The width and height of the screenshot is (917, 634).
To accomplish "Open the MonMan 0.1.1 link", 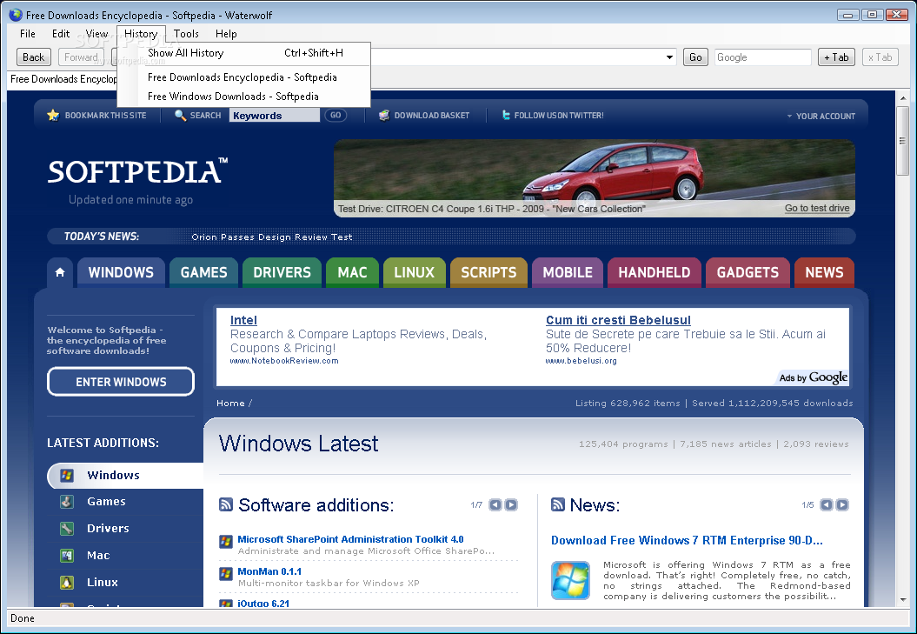I will 269,571.
